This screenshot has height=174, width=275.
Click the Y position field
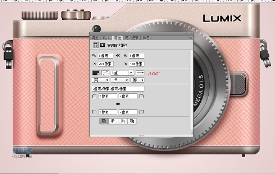(x=137, y=64)
